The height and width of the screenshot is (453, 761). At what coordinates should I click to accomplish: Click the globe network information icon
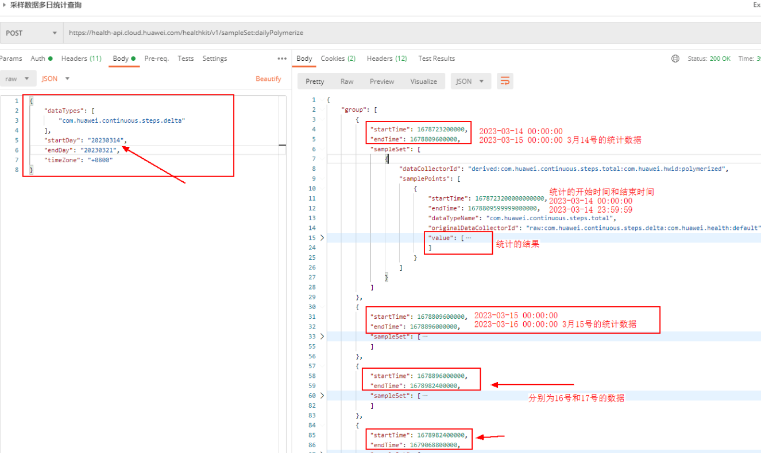[x=675, y=58]
